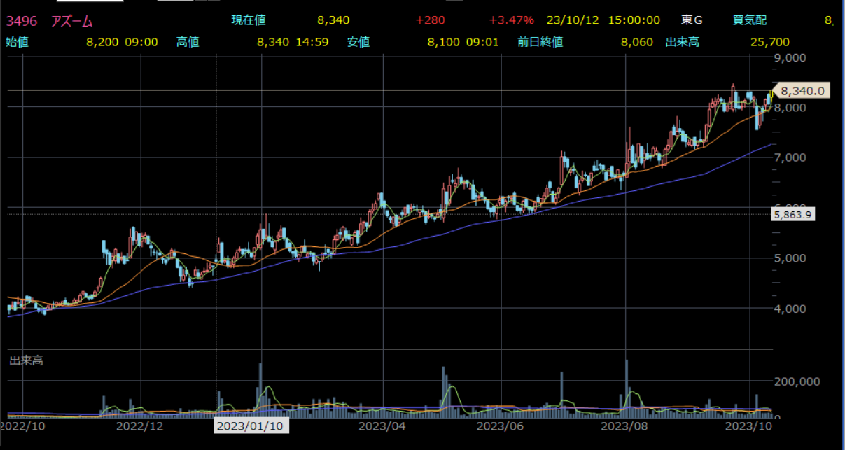Click the 2023/08 date axis label
Image resolution: width=845 pixels, height=450 pixels.
pos(625,425)
